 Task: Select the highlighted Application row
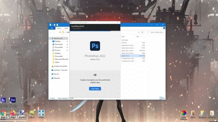click(x=133, y=56)
